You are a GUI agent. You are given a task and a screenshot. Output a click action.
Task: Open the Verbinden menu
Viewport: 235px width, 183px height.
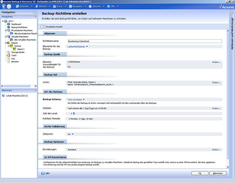pyautogui.click(x=24, y=6)
